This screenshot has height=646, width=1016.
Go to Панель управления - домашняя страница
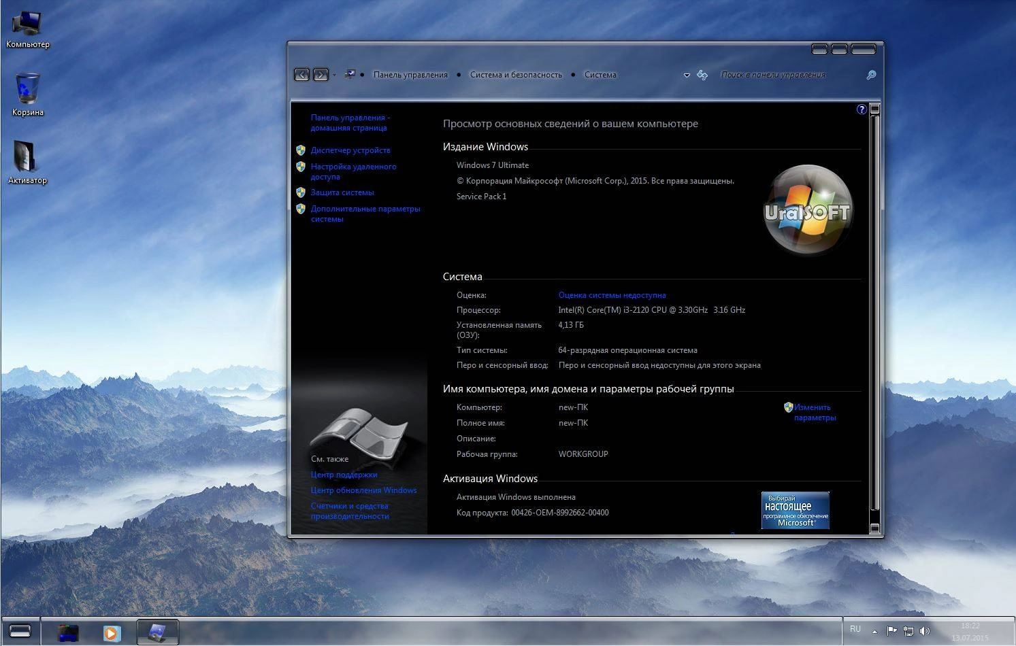350,122
